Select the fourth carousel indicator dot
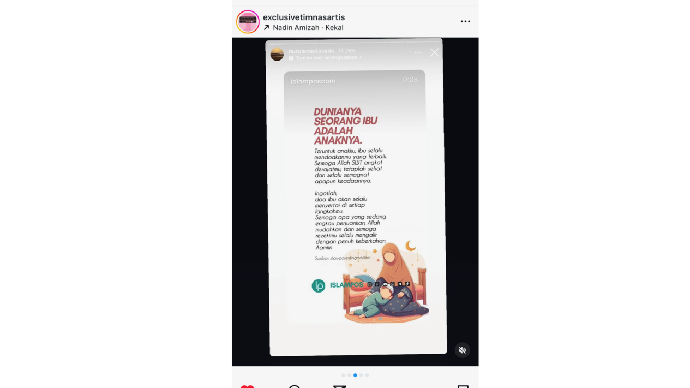Image resolution: width=690 pixels, height=388 pixels. click(x=361, y=375)
